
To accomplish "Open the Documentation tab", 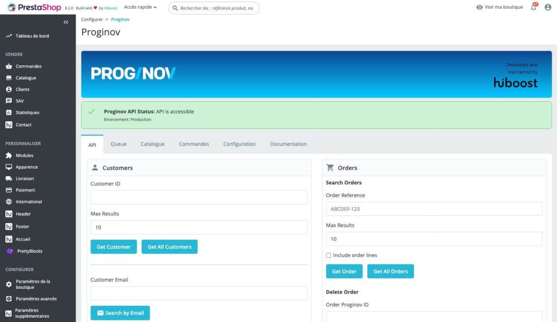I will coord(288,144).
